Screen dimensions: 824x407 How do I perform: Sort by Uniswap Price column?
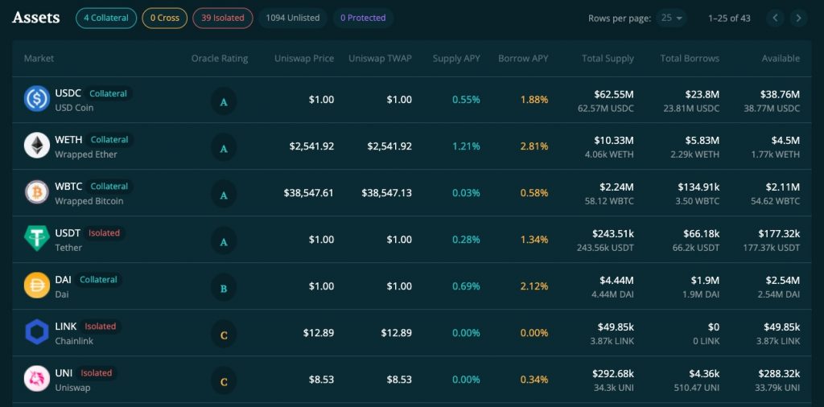pos(304,58)
